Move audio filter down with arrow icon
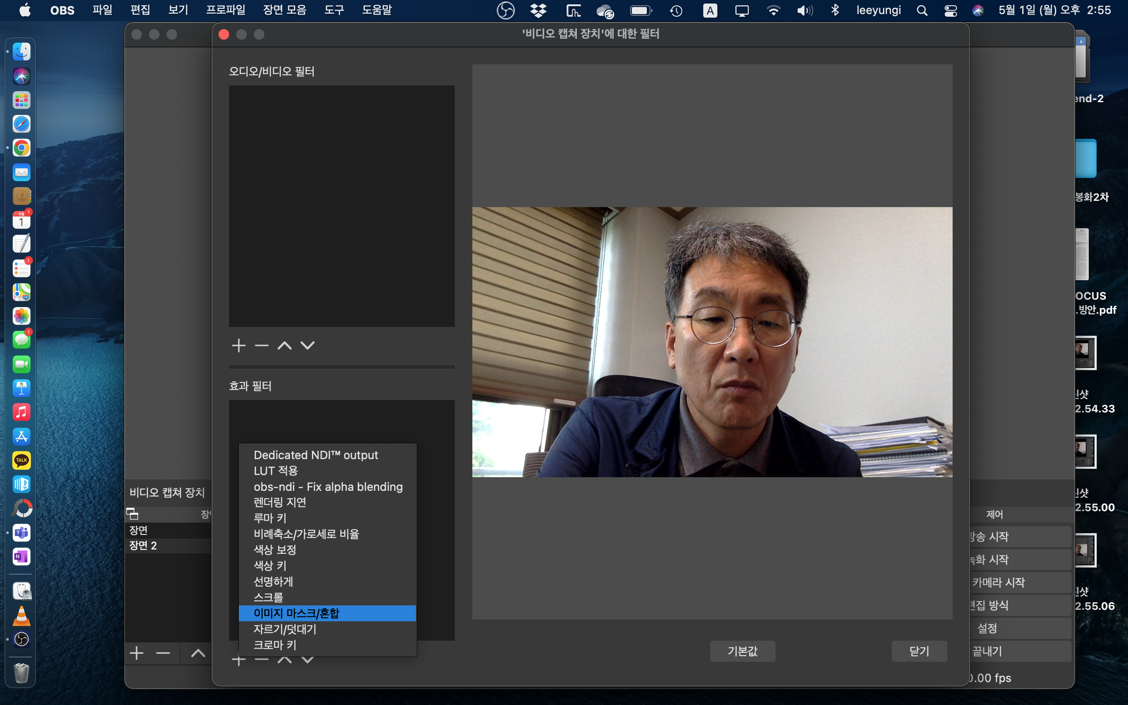The image size is (1128, 705). point(308,345)
